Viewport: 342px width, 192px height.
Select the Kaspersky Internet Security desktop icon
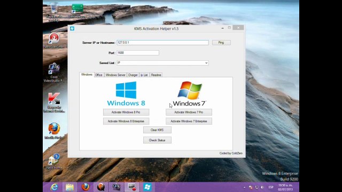pyautogui.click(x=54, y=102)
